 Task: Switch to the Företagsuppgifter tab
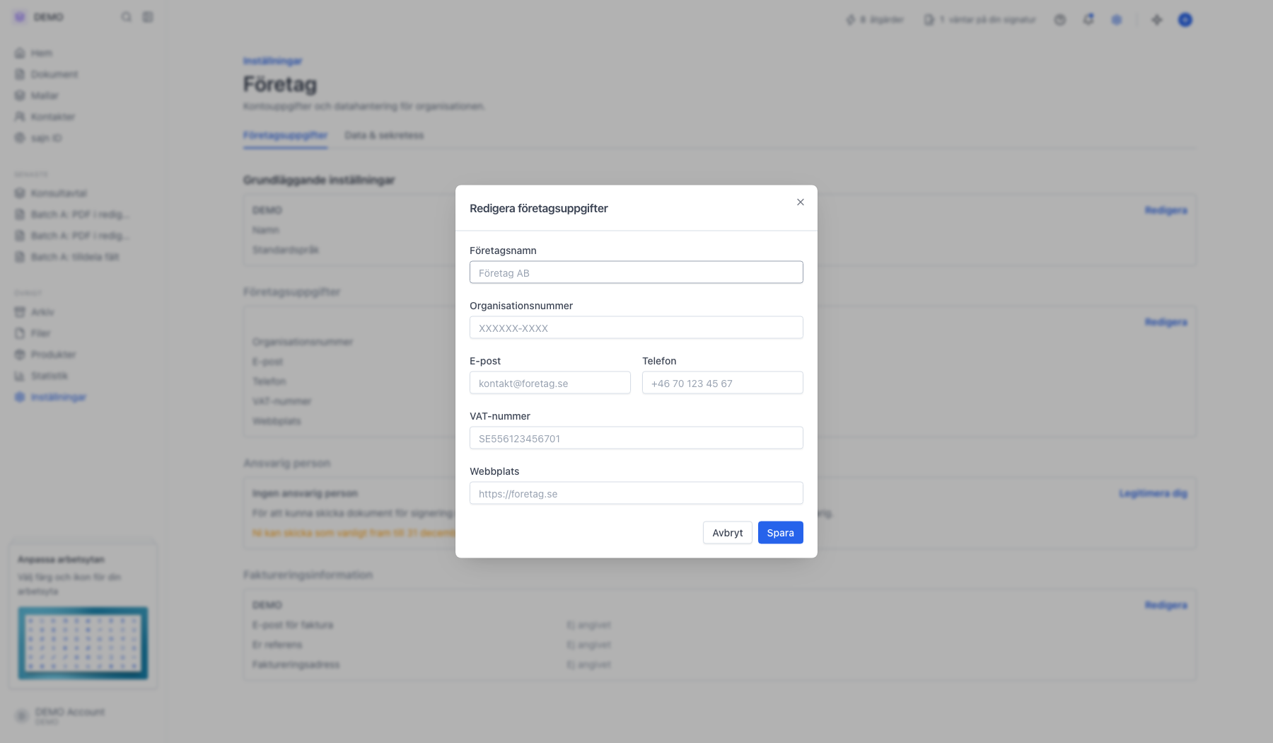pyautogui.click(x=285, y=135)
